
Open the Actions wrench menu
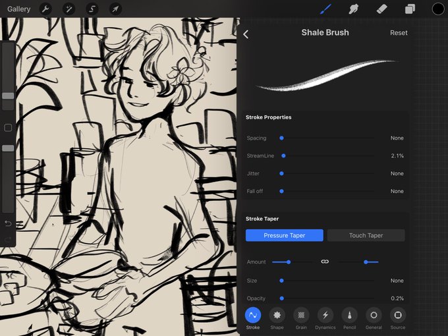tap(45, 9)
